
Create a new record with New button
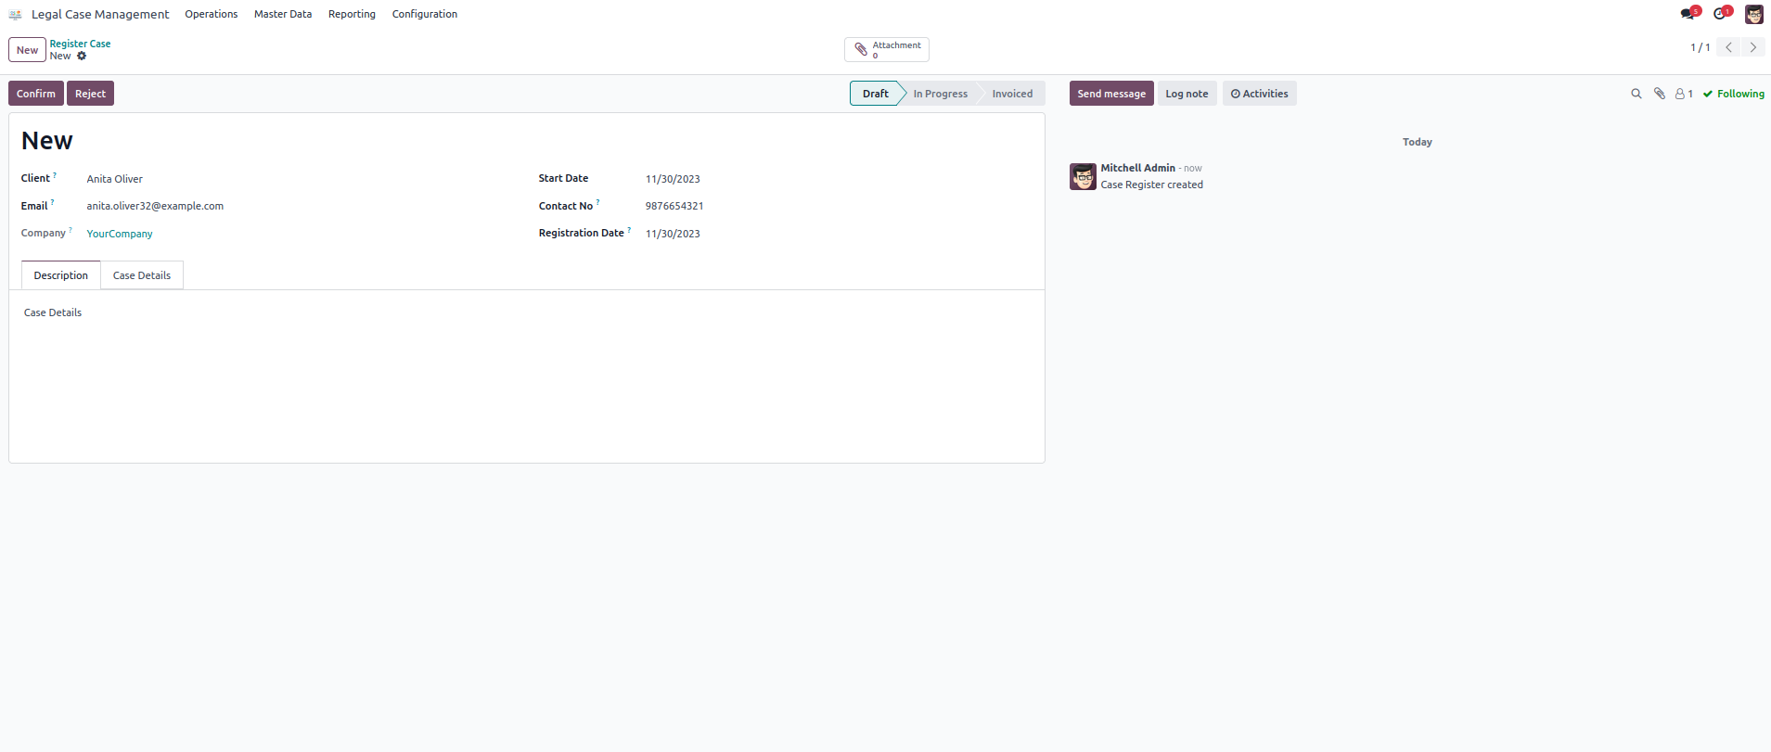[x=27, y=50]
